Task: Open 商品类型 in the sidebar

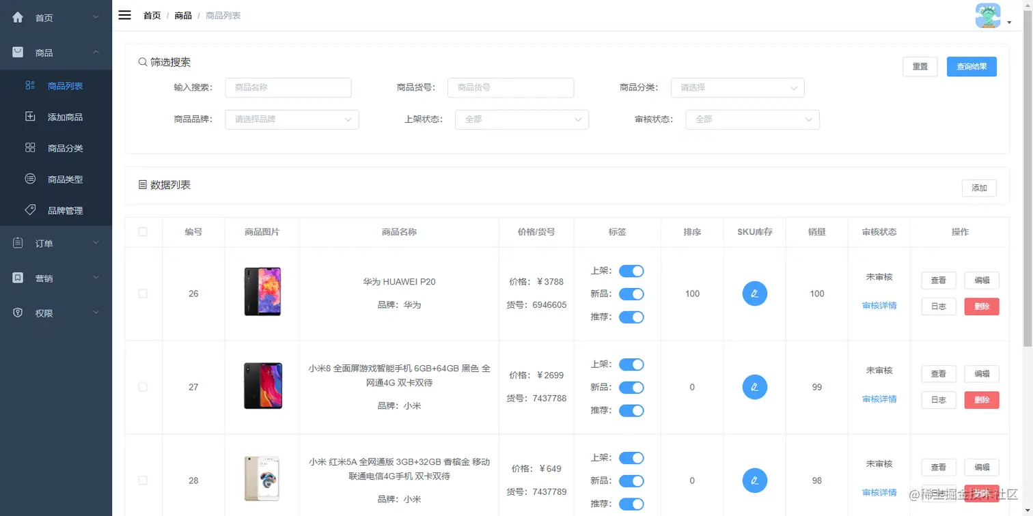Action: (x=56, y=179)
